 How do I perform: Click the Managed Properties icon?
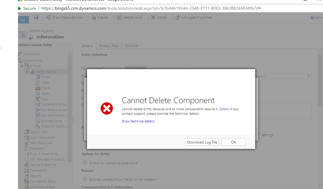click(178, 17)
